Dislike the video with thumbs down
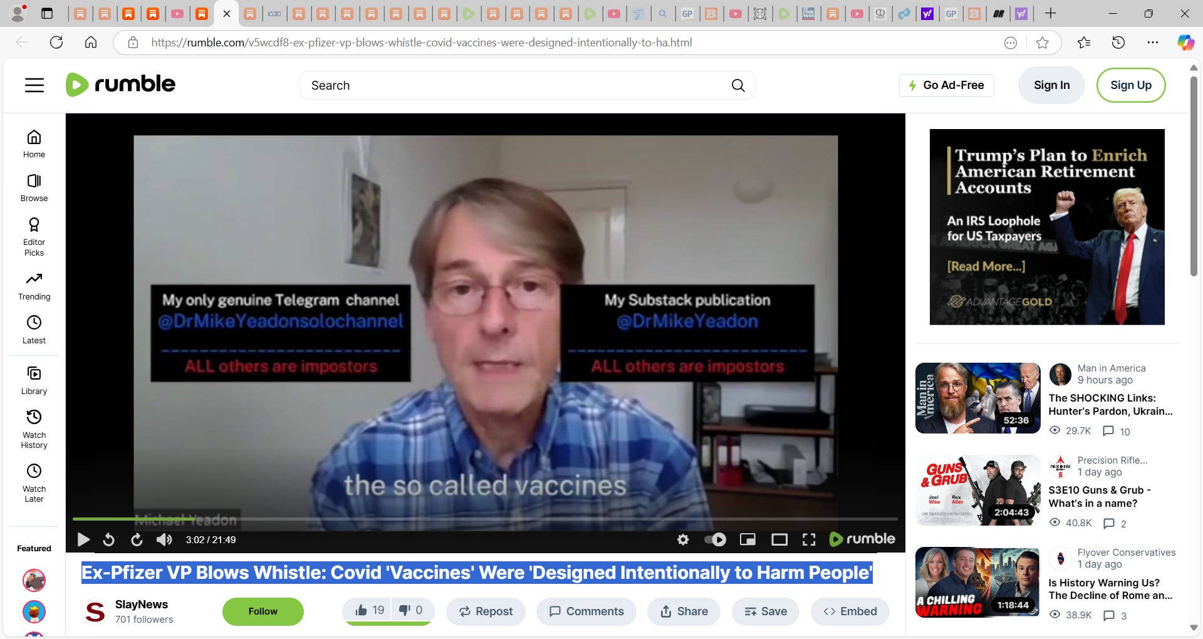The height and width of the screenshot is (639, 1203). 412,610
